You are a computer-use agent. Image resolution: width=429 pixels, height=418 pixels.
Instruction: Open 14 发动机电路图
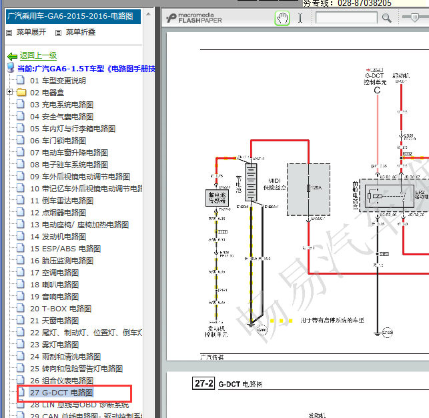58,237
